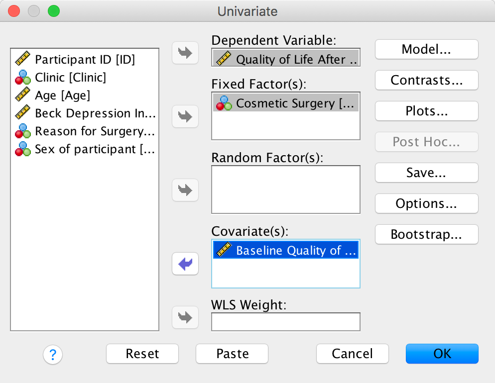Image resolution: width=495 pixels, height=383 pixels.
Task: Open the Bootstrap... settings
Action: (x=426, y=234)
